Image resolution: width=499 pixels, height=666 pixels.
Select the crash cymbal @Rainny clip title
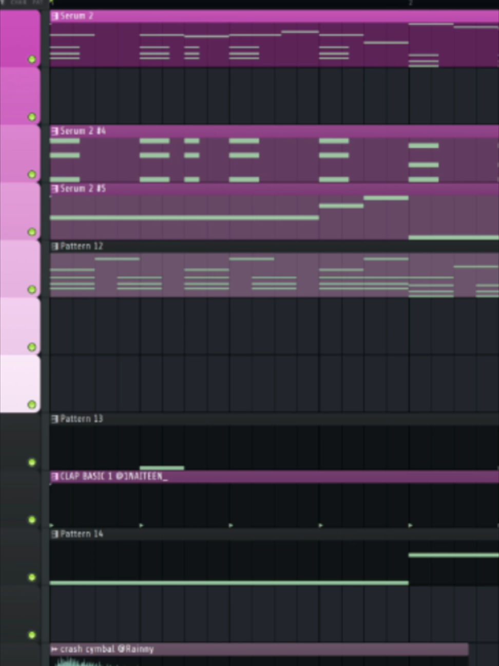click(x=107, y=649)
